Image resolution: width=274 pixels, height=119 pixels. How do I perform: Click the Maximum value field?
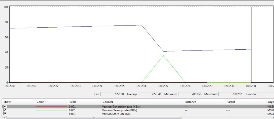[230, 94]
